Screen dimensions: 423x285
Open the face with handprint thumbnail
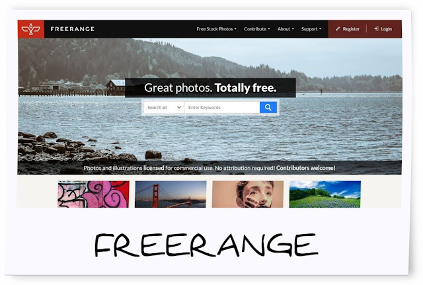[248, 194]
